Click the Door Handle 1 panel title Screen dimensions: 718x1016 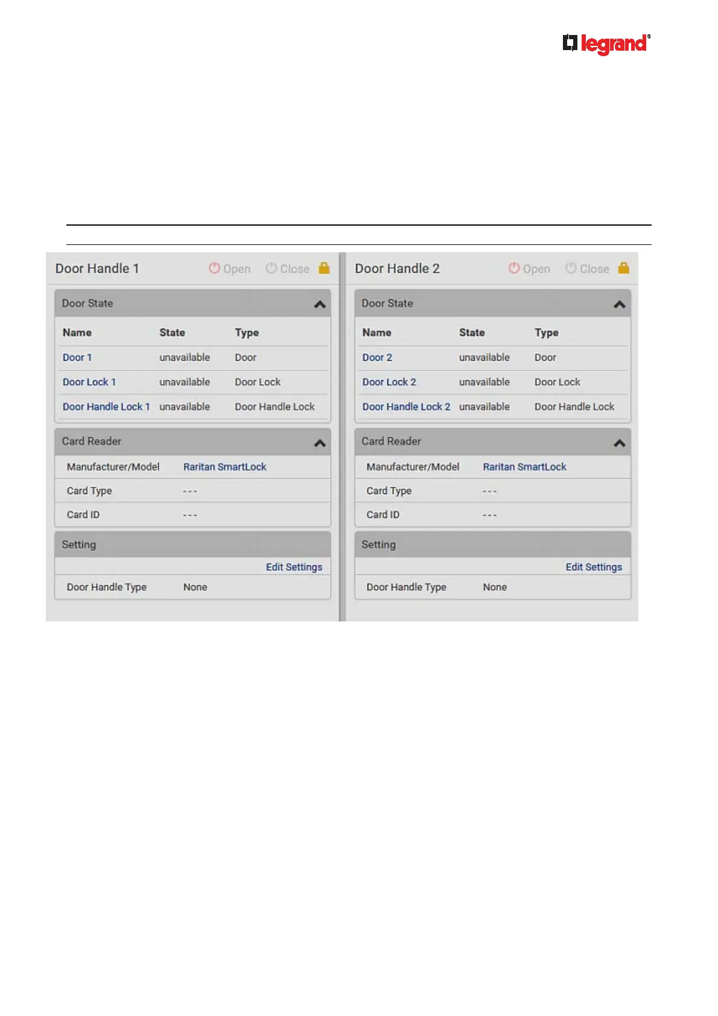coord(97,268)
